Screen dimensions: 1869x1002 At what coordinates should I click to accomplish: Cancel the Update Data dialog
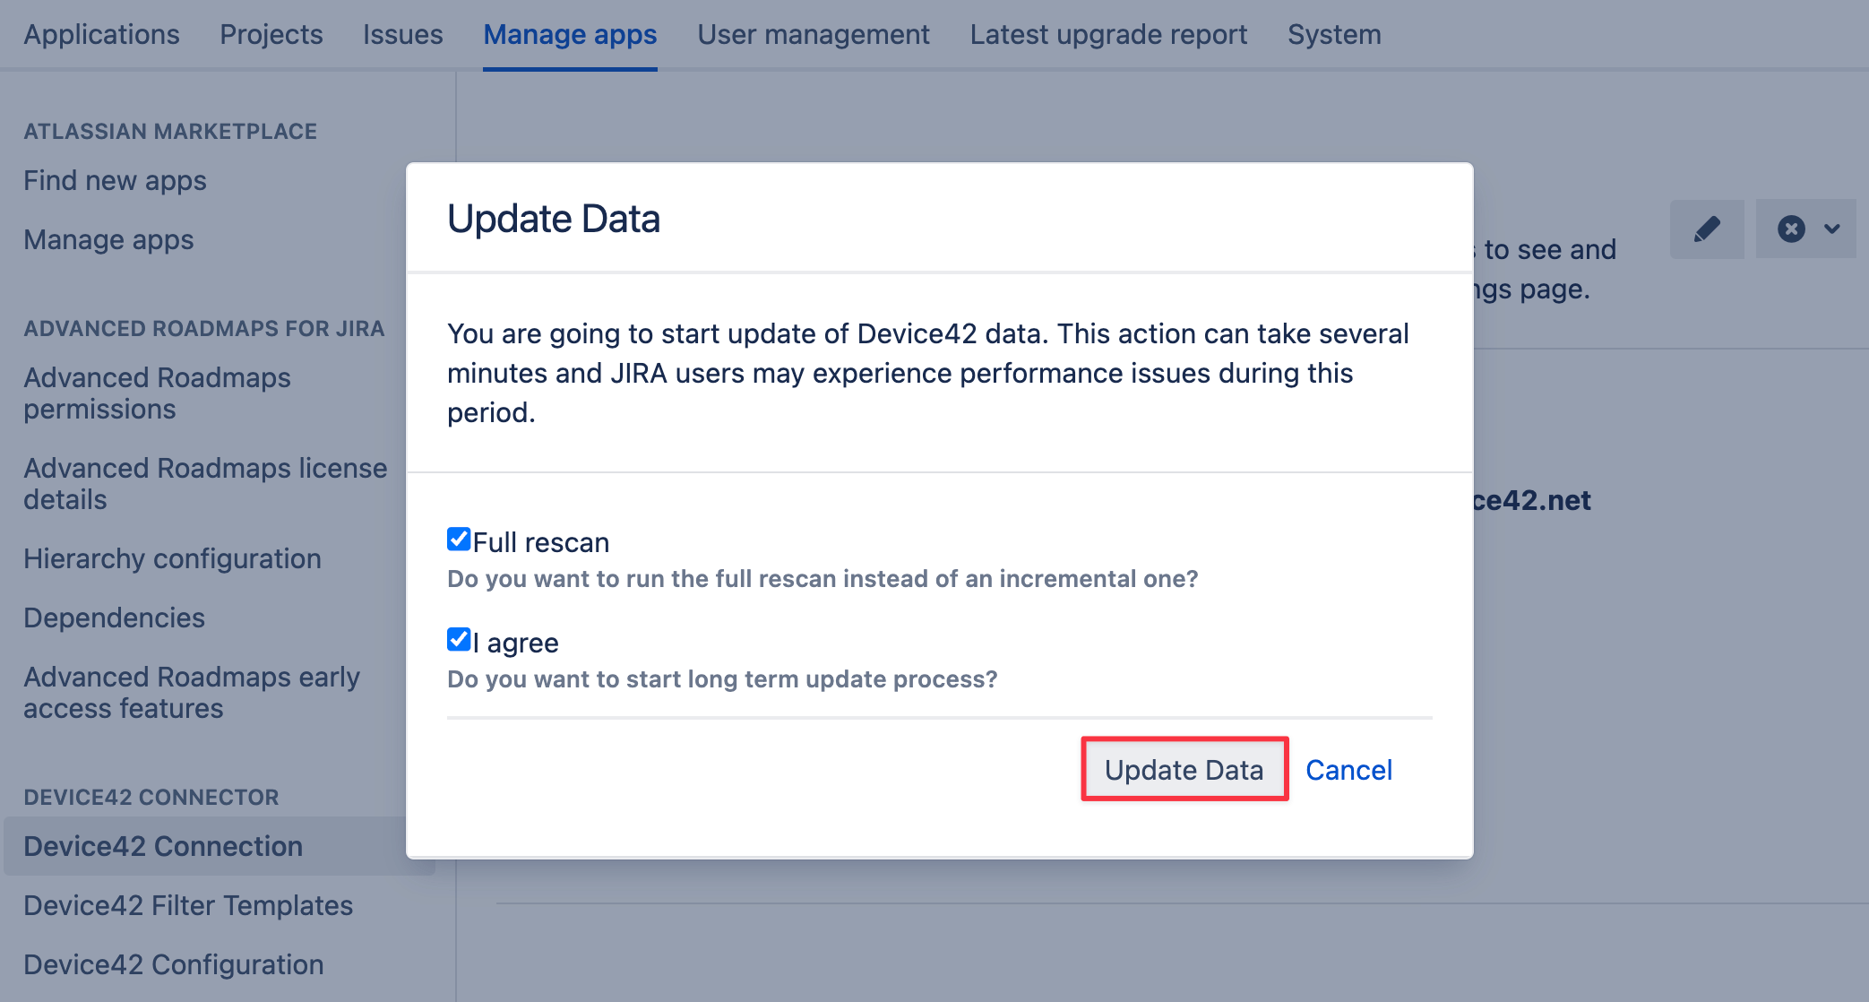click(x=1348, y=770)
